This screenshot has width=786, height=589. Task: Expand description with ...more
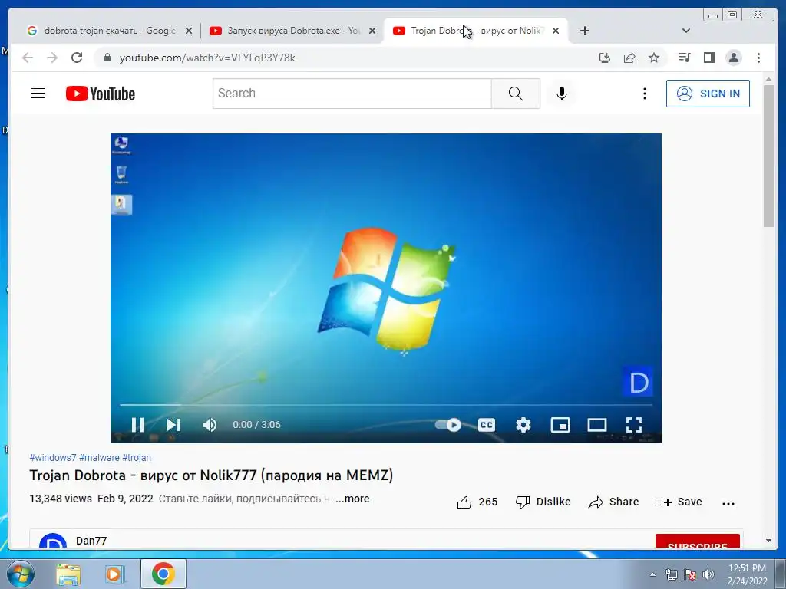pyautogui.click(x=352, y=499)
